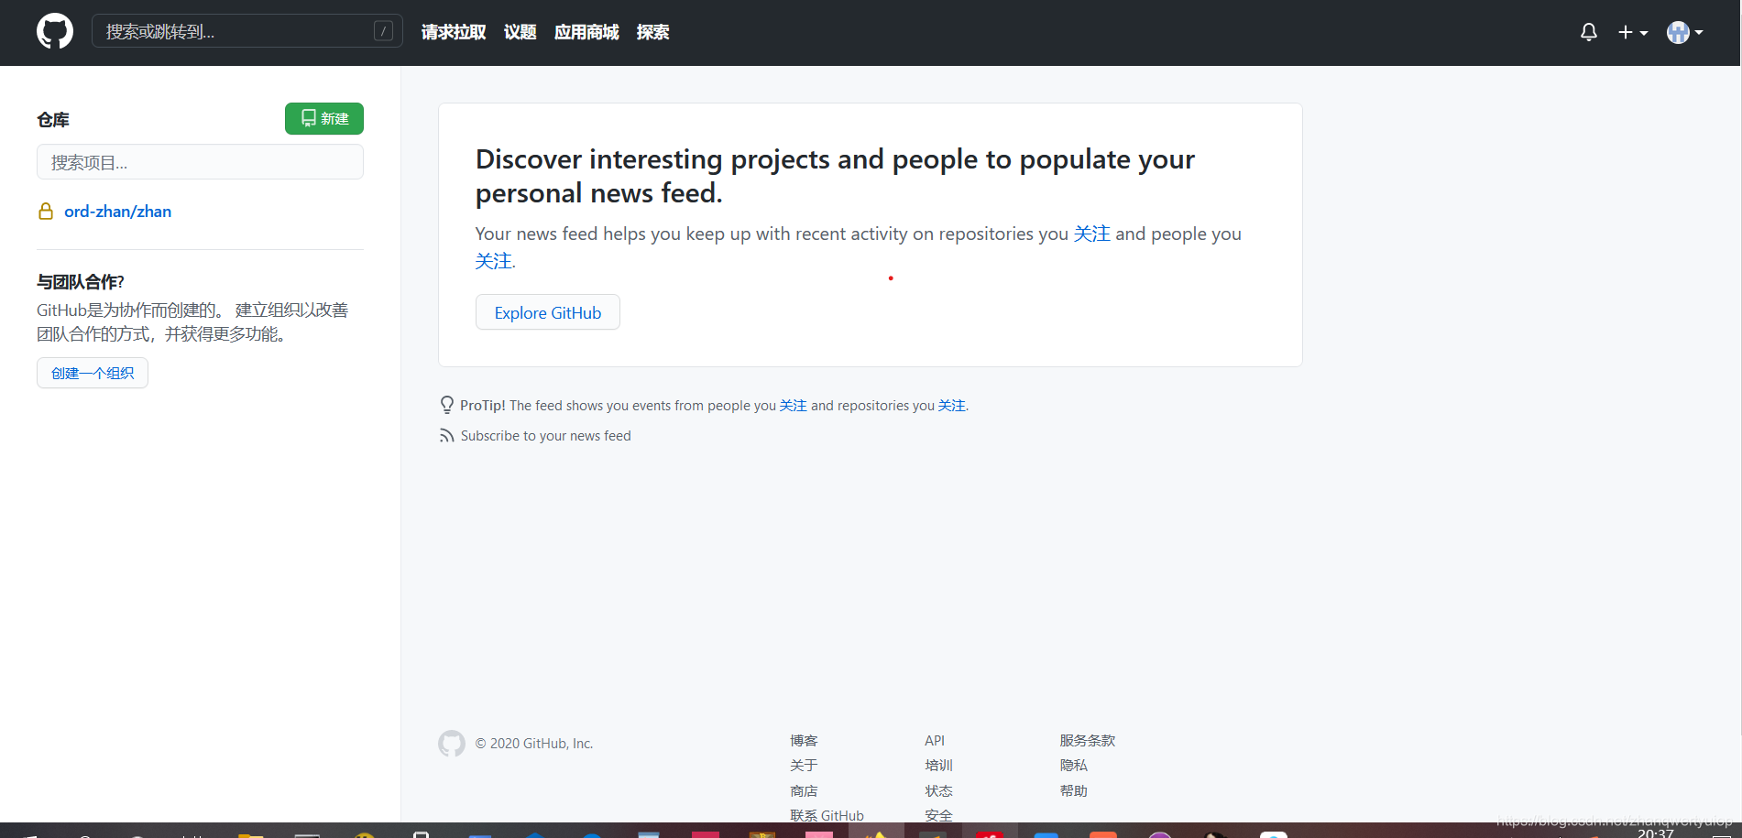Screen dimensions: 1742x838
Task: Click the green 新建 repository button
Action: click(324, 118)
